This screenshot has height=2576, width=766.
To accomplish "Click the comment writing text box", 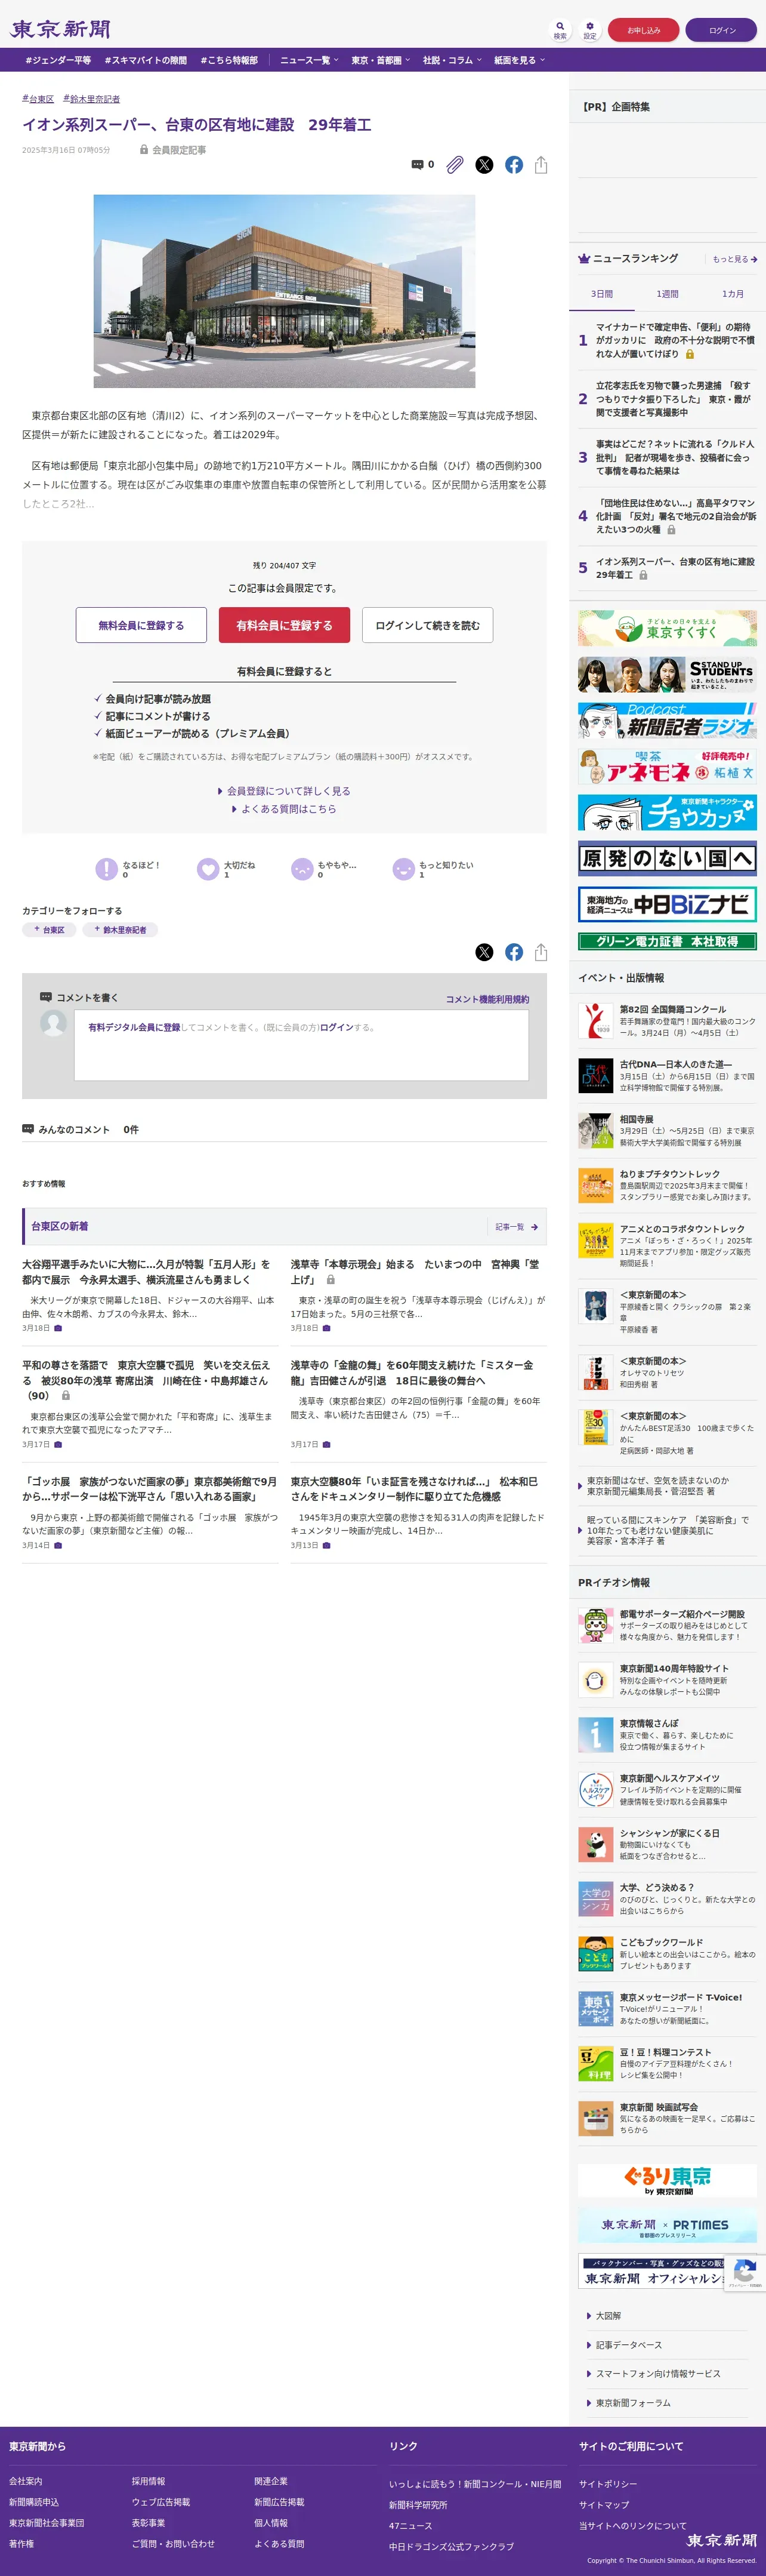I will (301, 1044).
